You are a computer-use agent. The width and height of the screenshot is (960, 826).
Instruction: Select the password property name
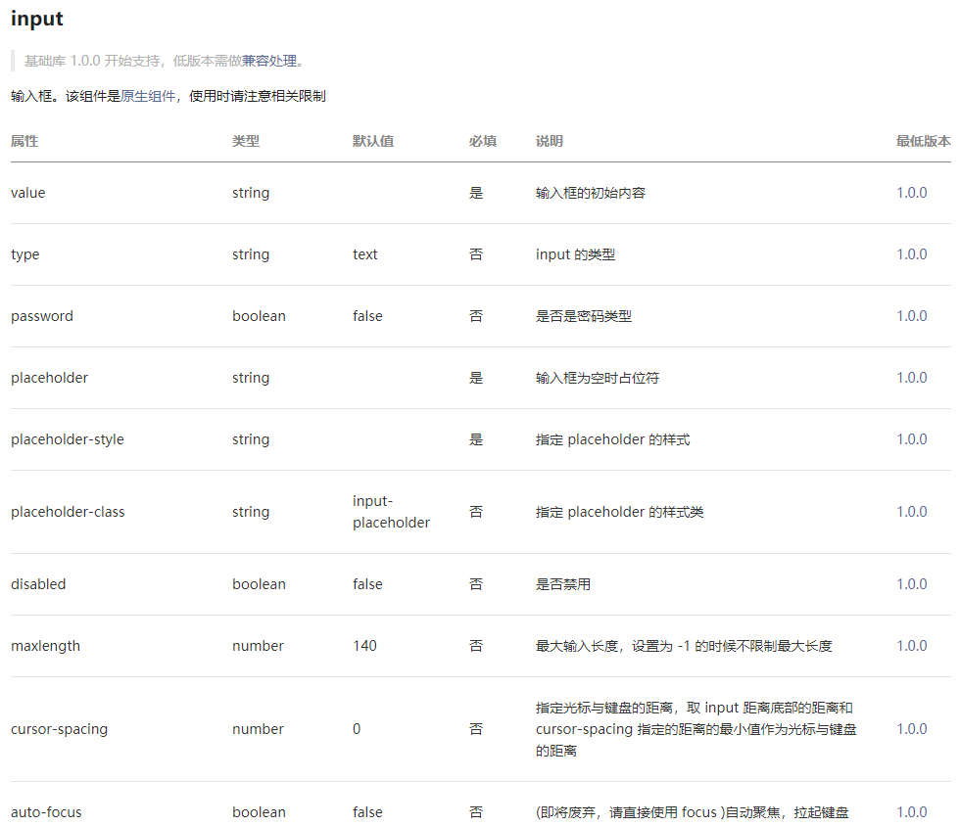pos(42,316)
